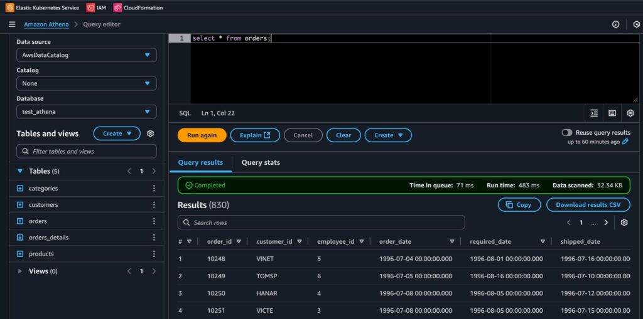
Task: Expand the customers table columns
Action: pos(20,205)
